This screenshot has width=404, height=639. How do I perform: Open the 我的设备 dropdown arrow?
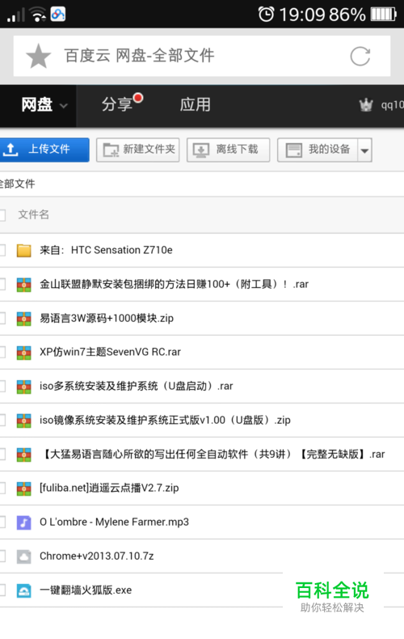tap(365, 150)
